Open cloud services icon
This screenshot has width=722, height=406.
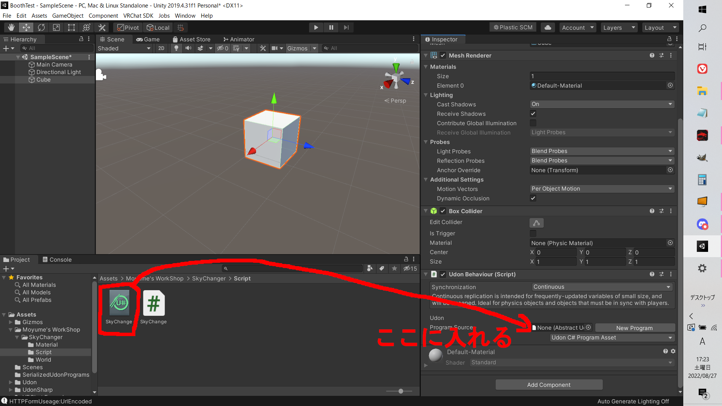(548, 27)
